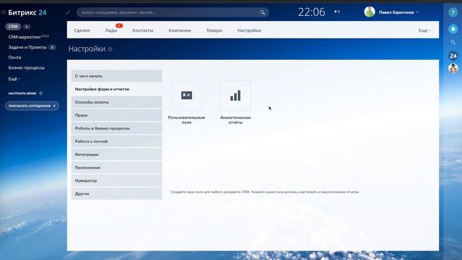Select Нумератор section

tap(117, 181)
